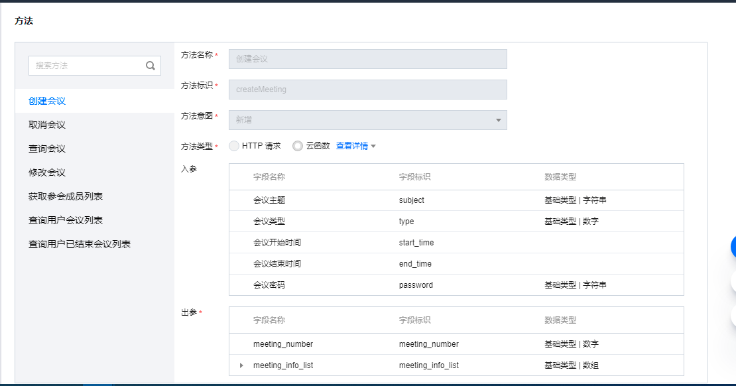The width and height of the screenshot is (736, 386).
Task: Open the 方法意图 dropdown showing 新增
Action: coord(367,120)
